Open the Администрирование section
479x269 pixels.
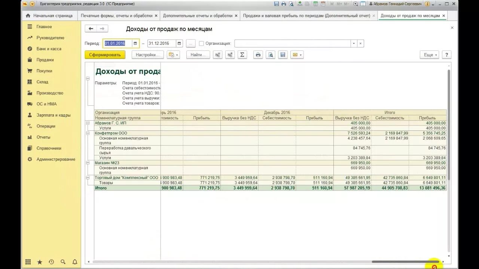coord(56,159)
